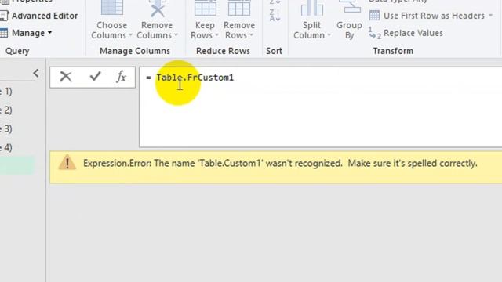Click the Keep Rows icon

point(206,8)
